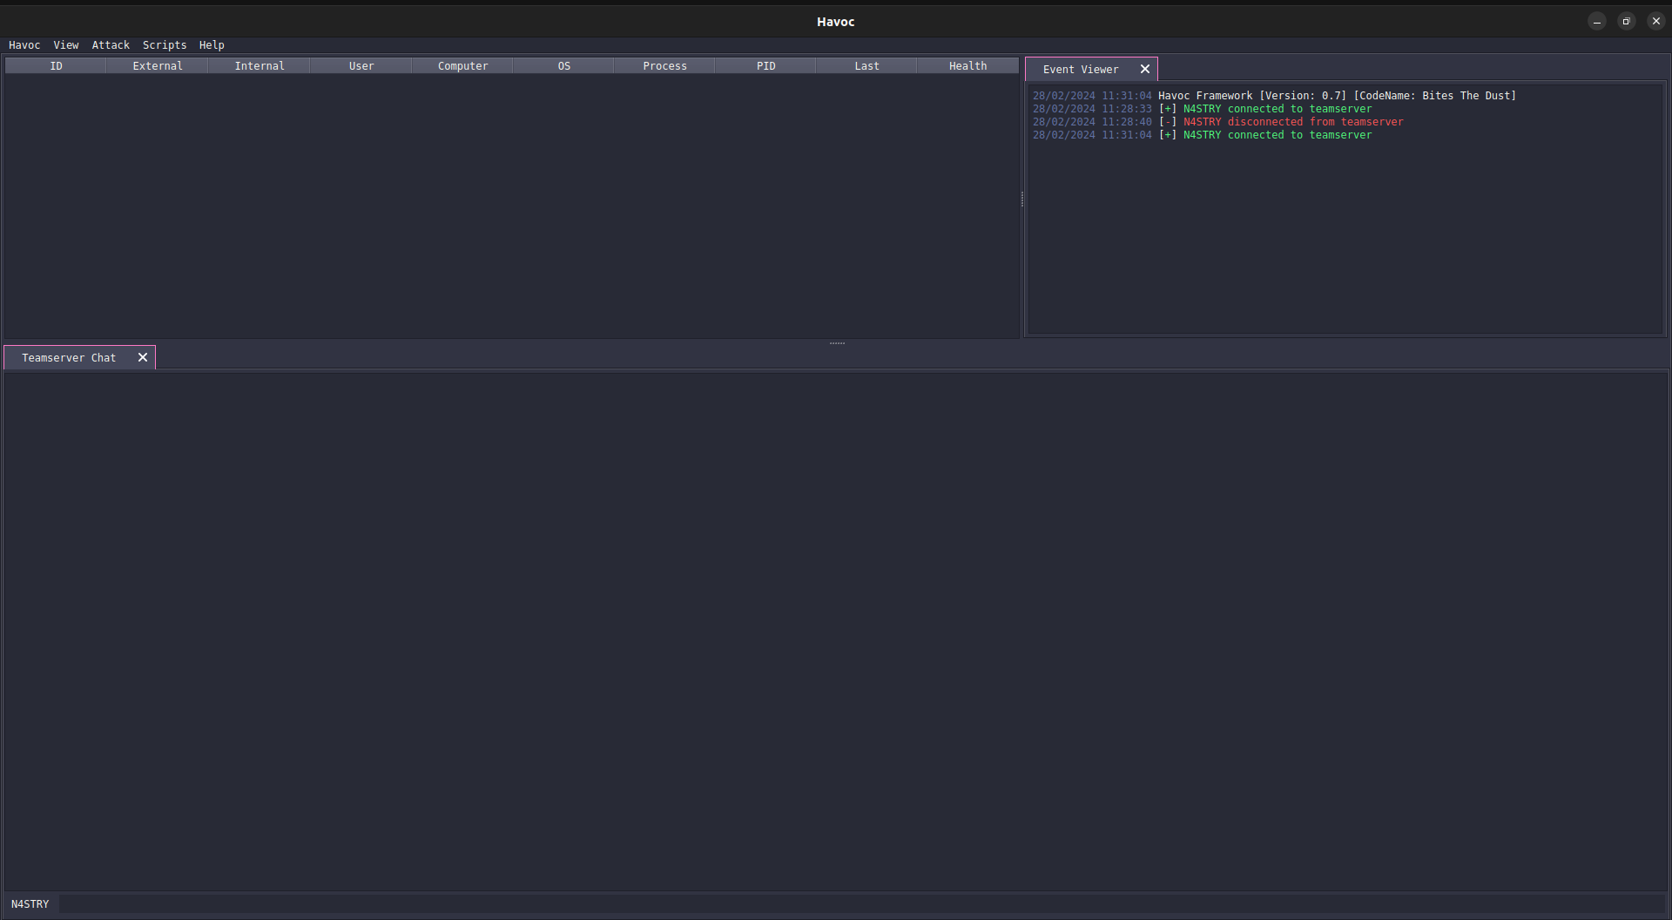Close the Event Viewer tab
The height and width of the screenshot is (920, 1672).
(x=1145, y=70)
